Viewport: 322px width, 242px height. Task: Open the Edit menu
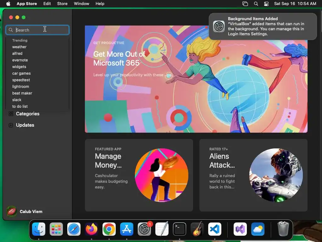pyautogui.click(x=47, y=4)
